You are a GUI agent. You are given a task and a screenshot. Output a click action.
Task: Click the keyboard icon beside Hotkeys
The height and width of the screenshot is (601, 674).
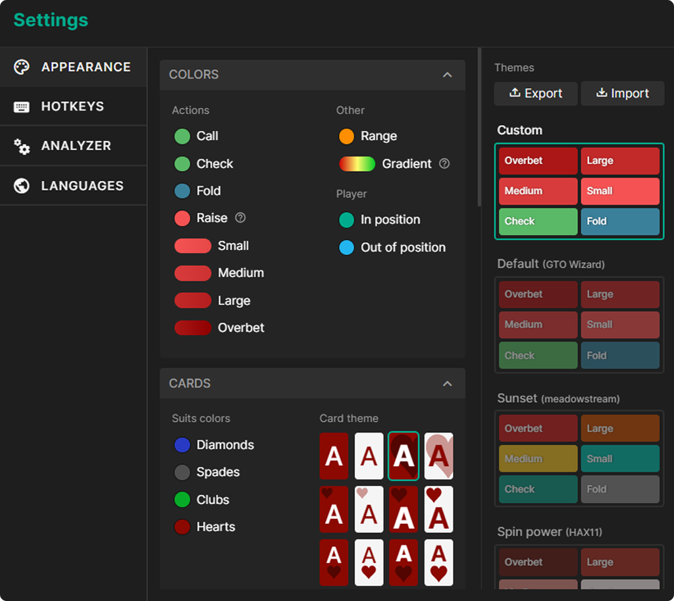point(22,107)
